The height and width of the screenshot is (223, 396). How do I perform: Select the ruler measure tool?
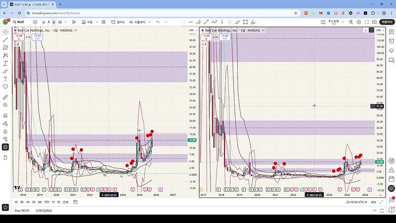click(5, 97)
